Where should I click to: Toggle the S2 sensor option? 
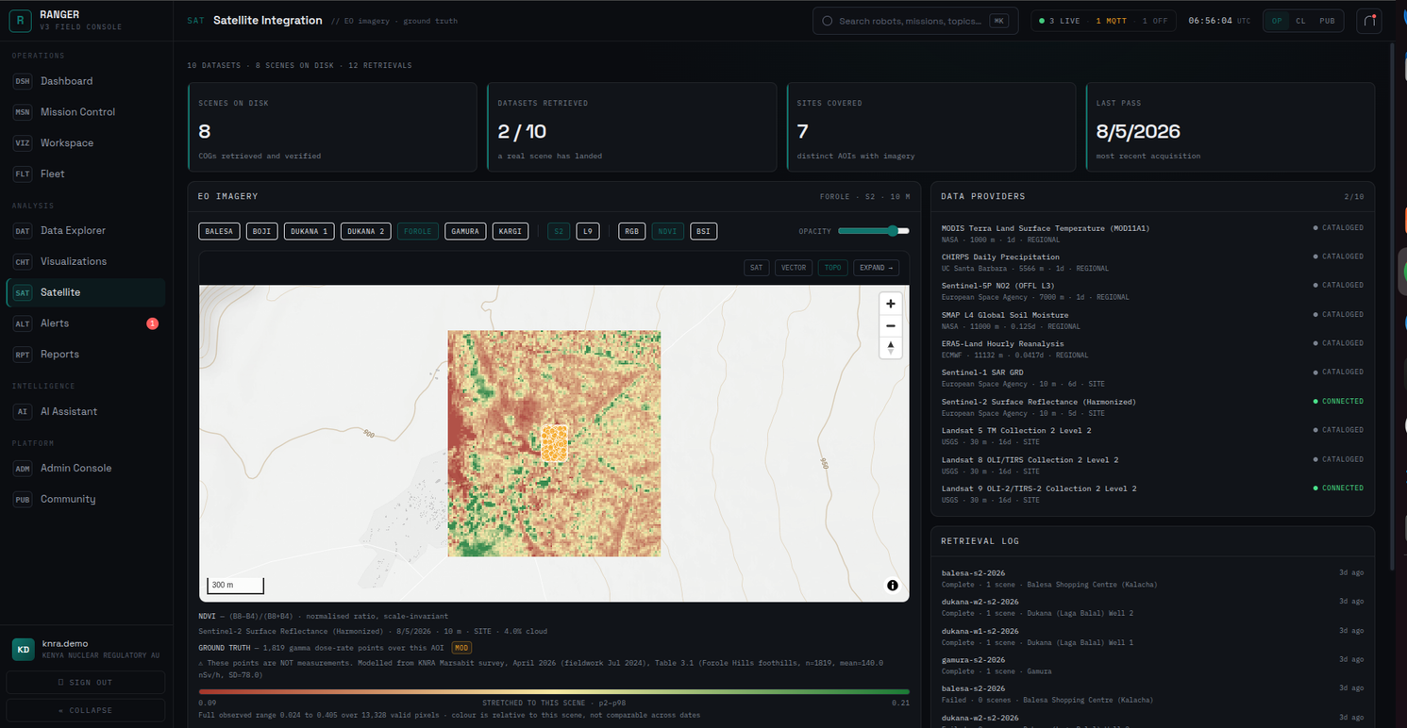click(x=559, y=231)
